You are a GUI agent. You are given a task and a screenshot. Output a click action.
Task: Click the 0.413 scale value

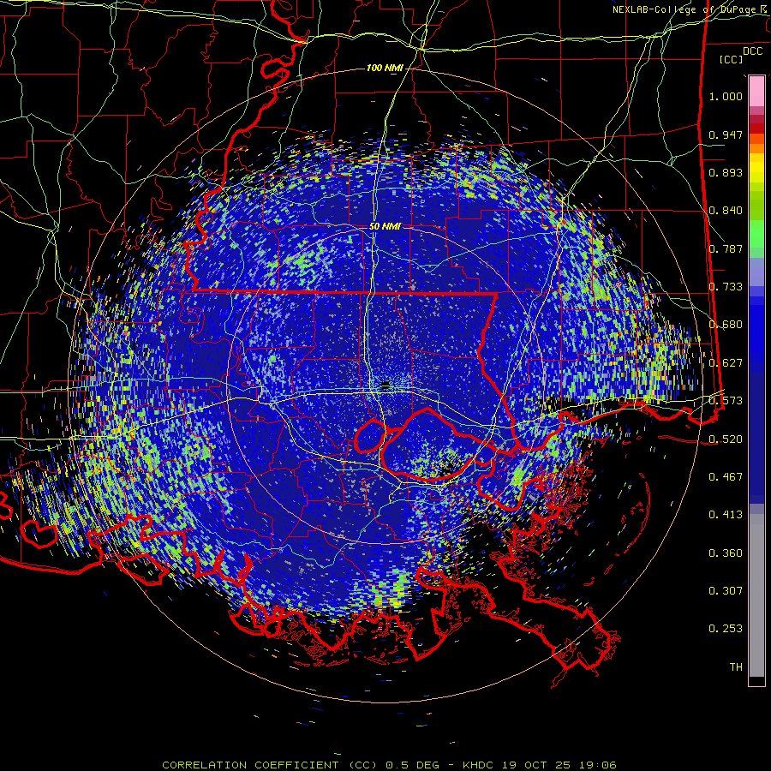click(726, 515)
